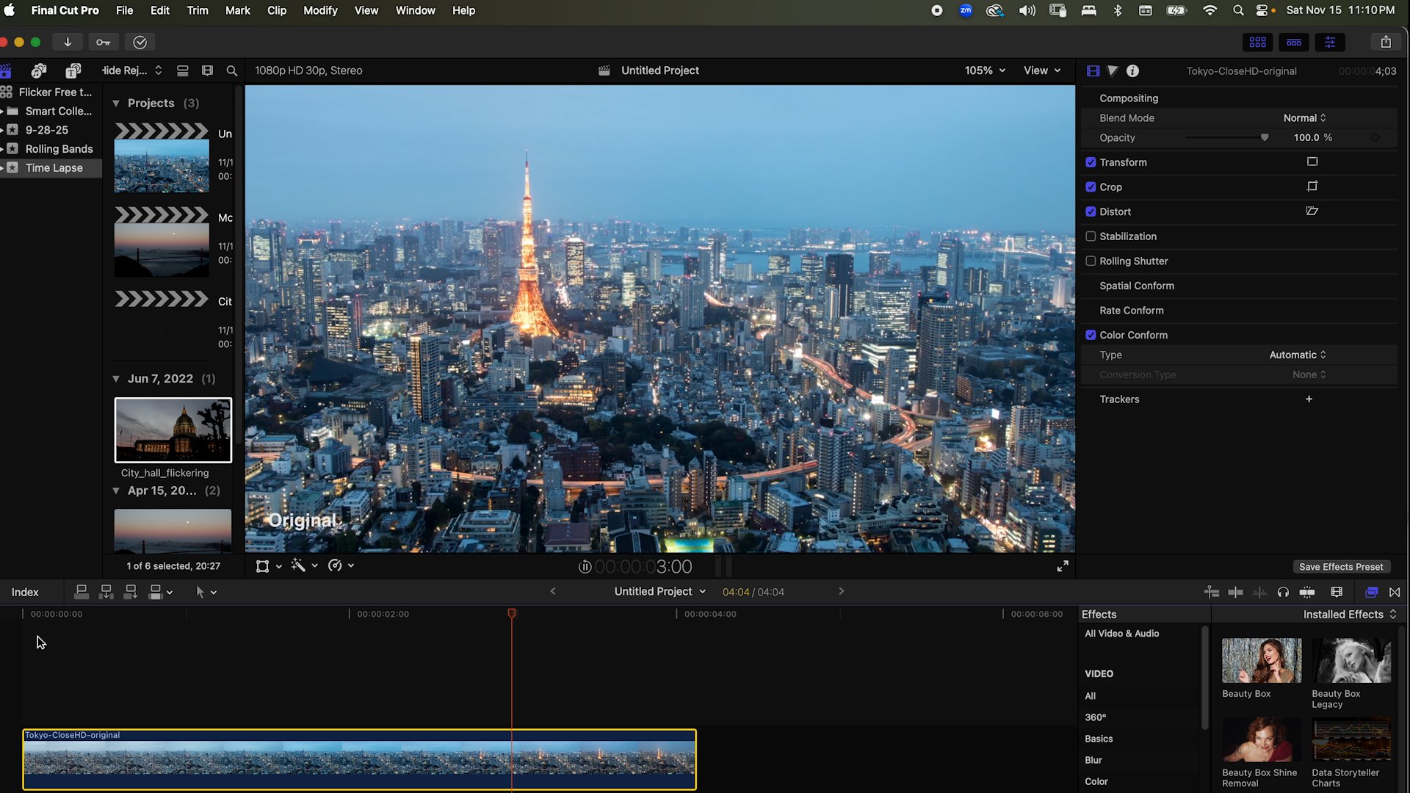Open the Transform tool icon below viewer
The width and height of the screenshot is (1410, 793).
click(x=262, y=566)
